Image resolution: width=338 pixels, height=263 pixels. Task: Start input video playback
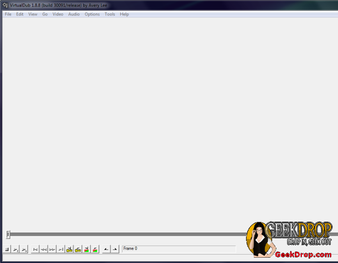click(16, 250)
